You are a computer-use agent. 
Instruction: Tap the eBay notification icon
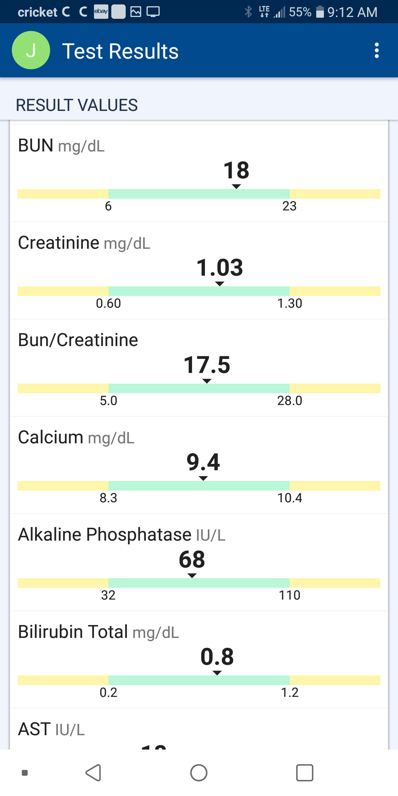click(101, 12)
